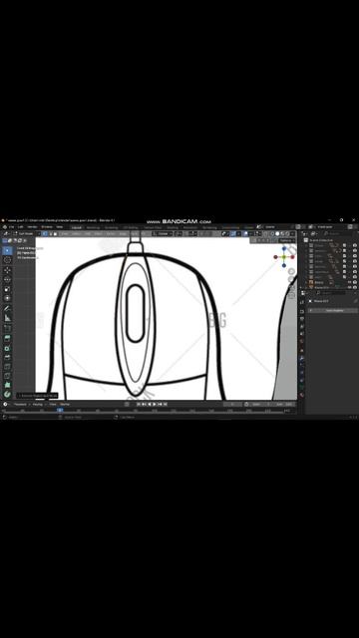Viewport: 359px width, 638px height.
Task: Select the Loop Cut tool
Action: pos(7,367)
